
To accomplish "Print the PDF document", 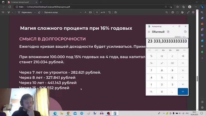I will pyautogui.click(x=173, y=12).
